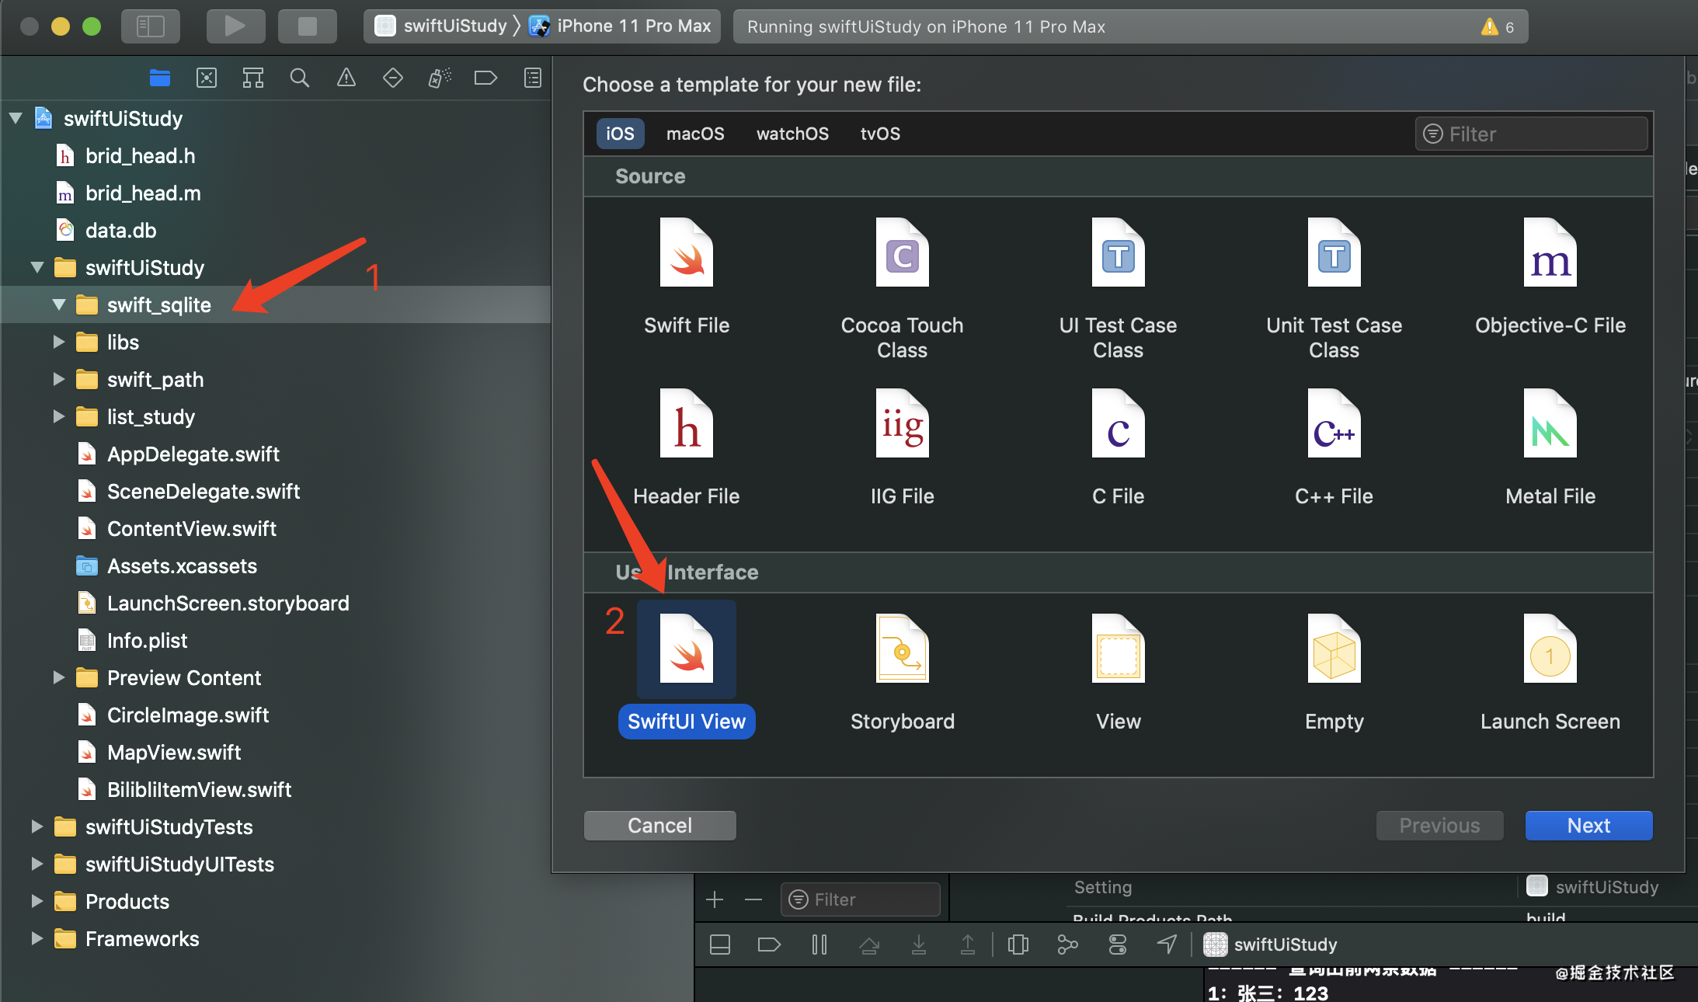
Task: Select the Storyboard template
Action: (x=902, y=673)
